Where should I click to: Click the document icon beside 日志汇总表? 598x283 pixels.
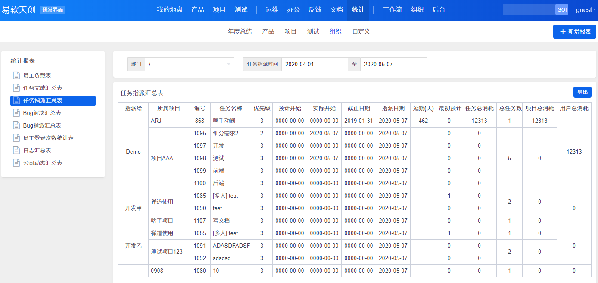(x=16, y=150)
